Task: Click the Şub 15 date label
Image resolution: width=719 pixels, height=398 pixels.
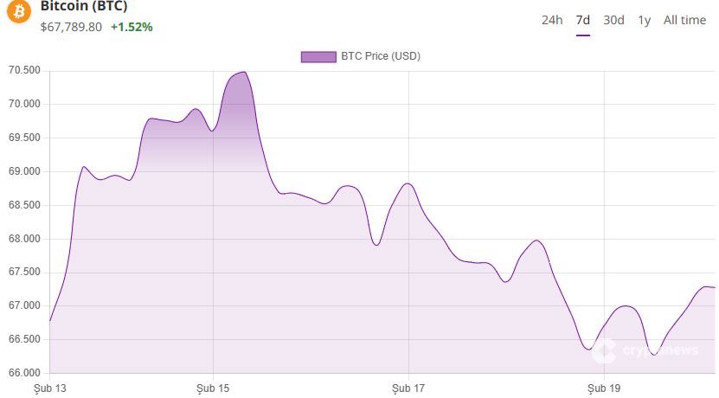Action: point(213,388)
